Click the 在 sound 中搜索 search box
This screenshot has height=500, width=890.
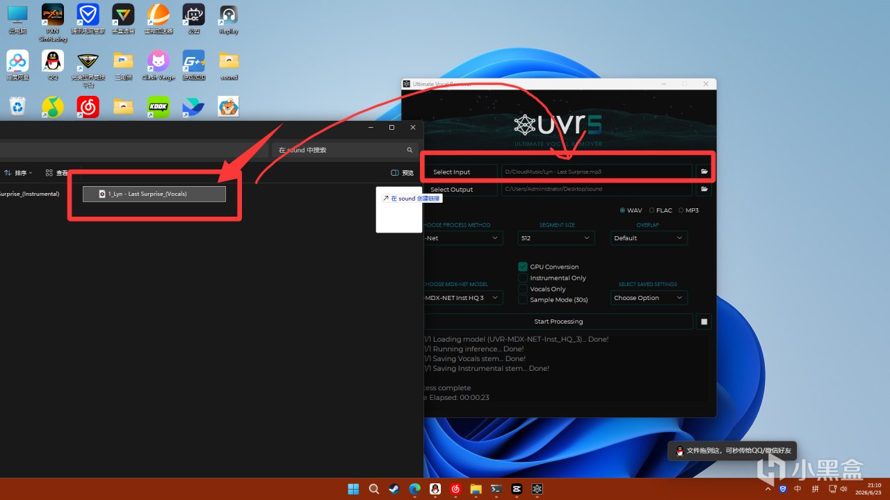point(345,150)
